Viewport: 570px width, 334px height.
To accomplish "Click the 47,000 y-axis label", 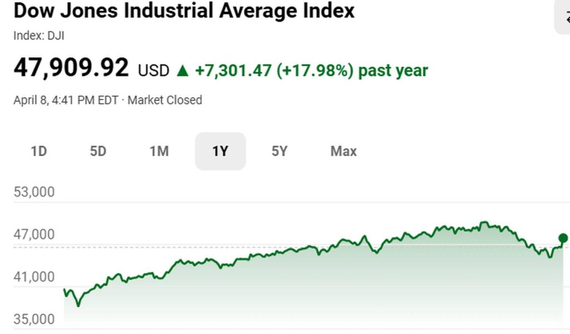I will [x=35, y=235].
